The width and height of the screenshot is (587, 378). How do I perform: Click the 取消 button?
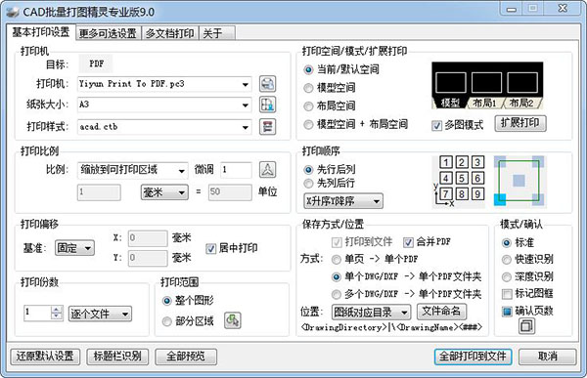coord(547,357)
